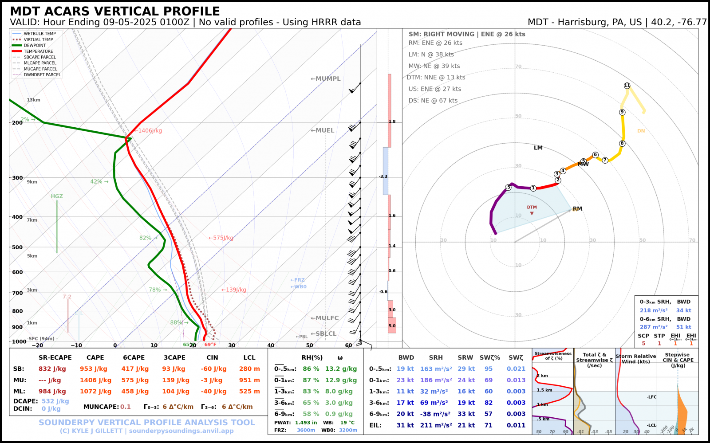Screen dimensions: 710x443
Task: Select WETBULB TEMP in the legend
Action: (x=39, y=34)
